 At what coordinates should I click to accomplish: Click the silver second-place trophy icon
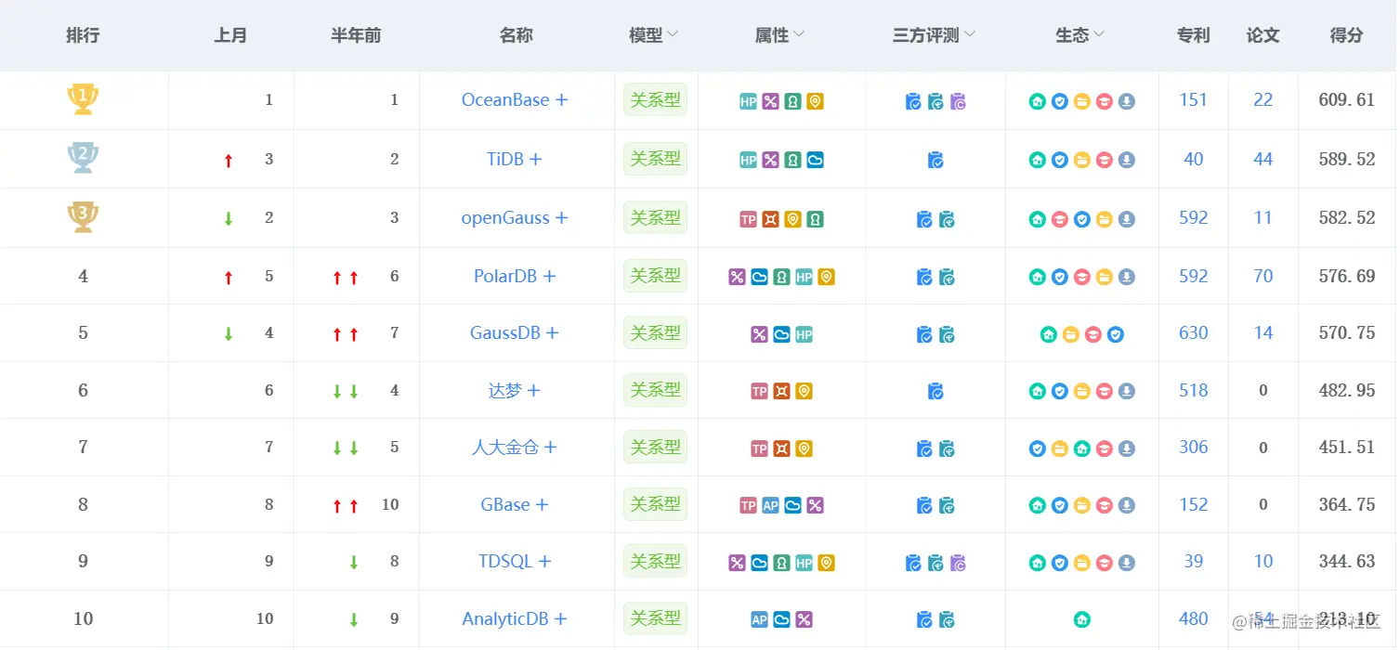point(83,158)
